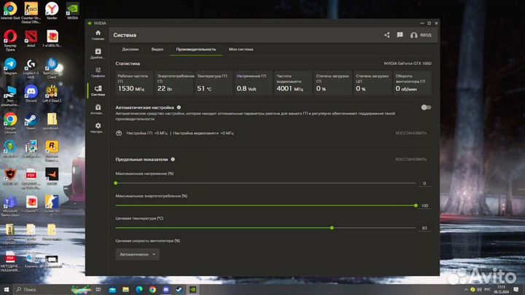Screen dimensions: 525x295
Task: Open the Drivers section in NVIDIA sidebar
Action: (98, 53)
